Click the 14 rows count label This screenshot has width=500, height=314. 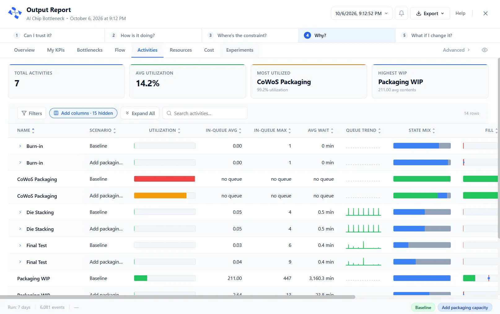[x=471, y=113]
